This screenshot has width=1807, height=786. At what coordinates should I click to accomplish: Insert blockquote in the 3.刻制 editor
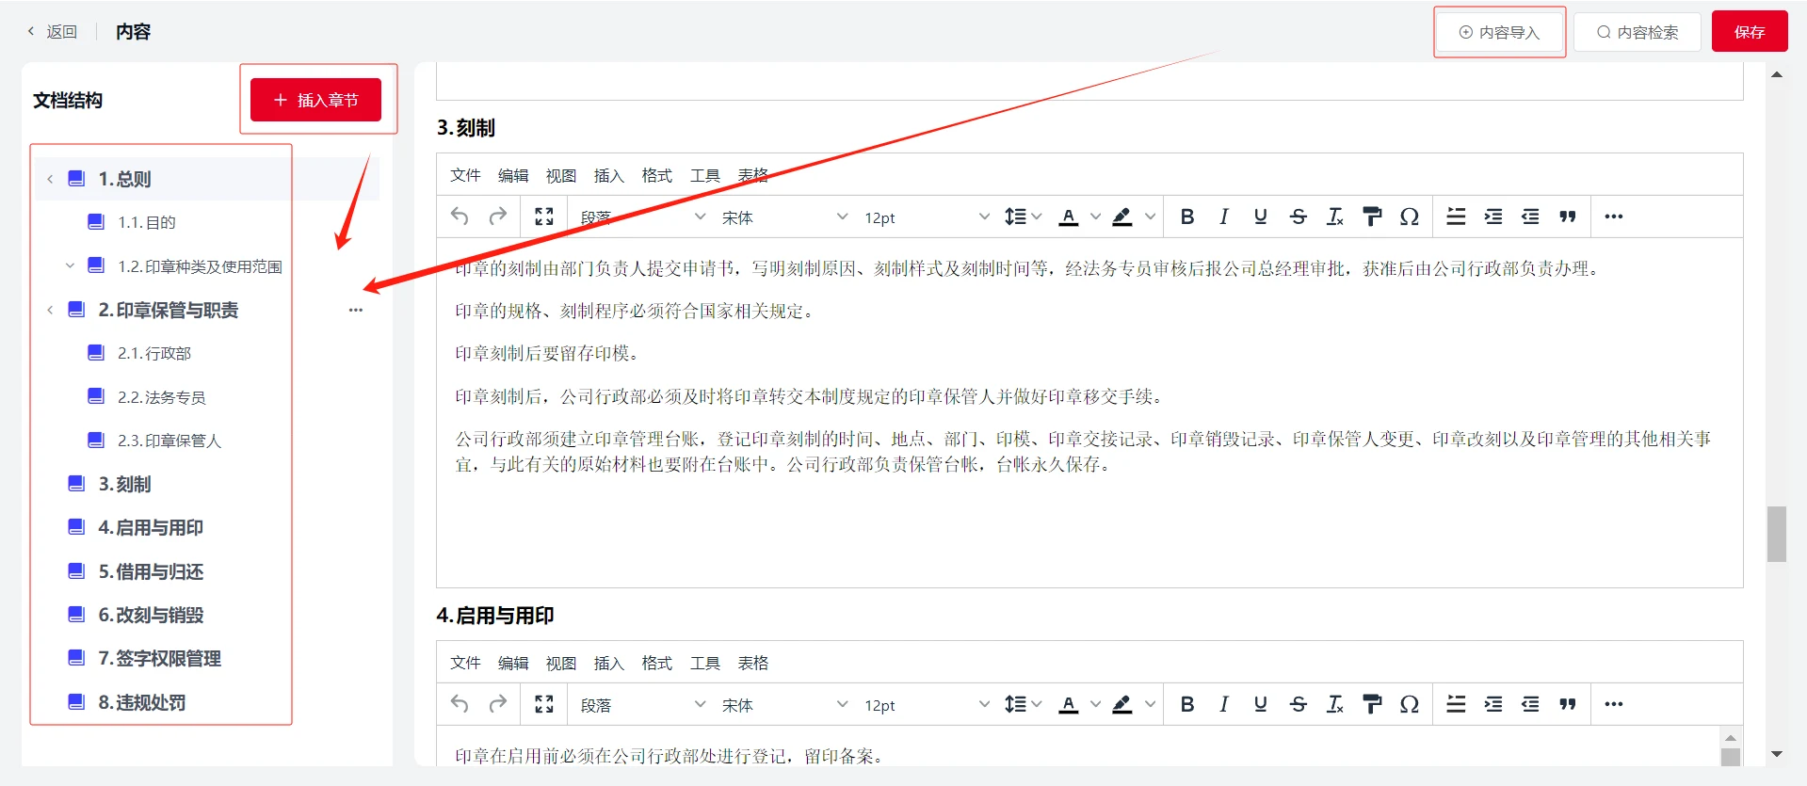[x=1568, y=217]
